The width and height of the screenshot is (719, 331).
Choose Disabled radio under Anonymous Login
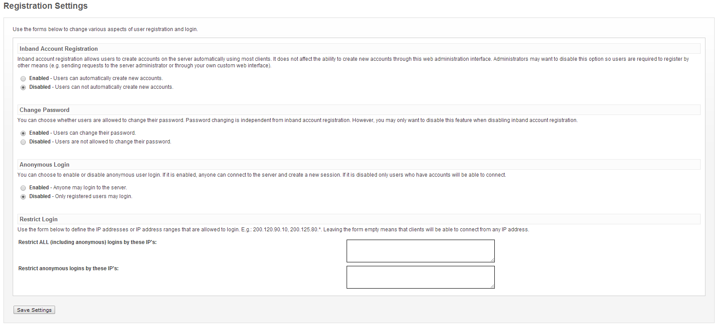click(23, 197)
